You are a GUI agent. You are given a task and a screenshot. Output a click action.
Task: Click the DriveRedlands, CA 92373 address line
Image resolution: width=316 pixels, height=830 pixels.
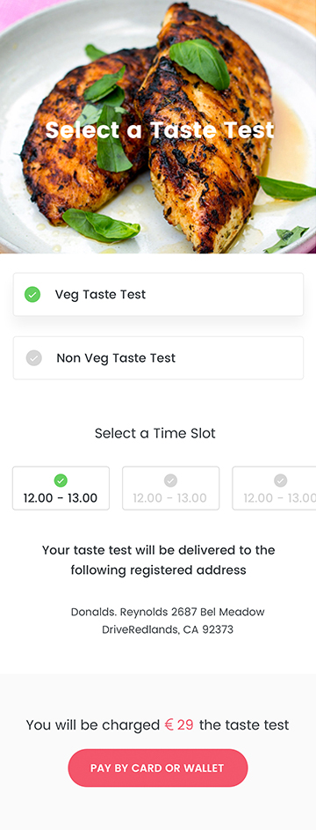point(168,630)
